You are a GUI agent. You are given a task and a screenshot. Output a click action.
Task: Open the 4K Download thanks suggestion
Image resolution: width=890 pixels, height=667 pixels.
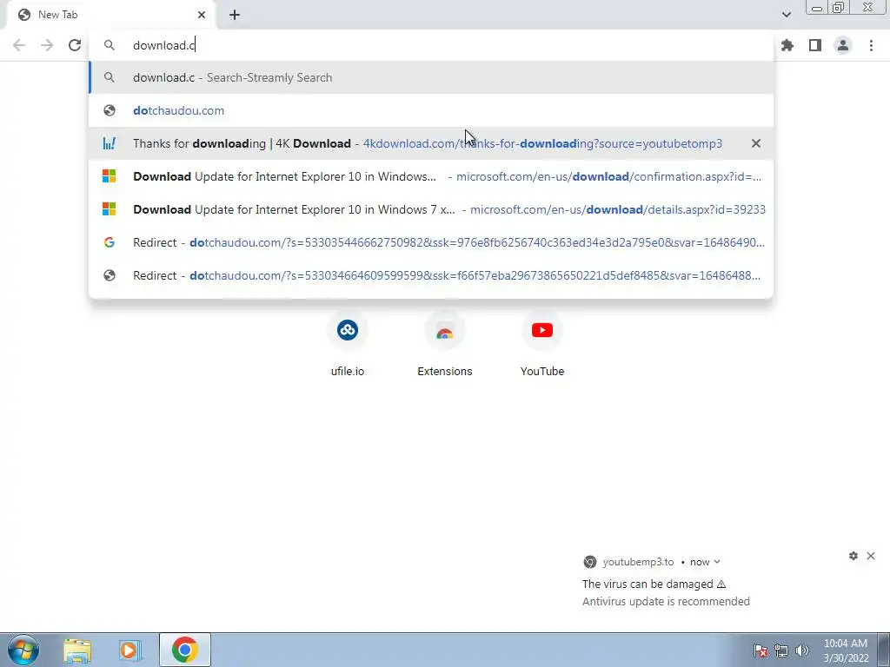click(431, 143)
